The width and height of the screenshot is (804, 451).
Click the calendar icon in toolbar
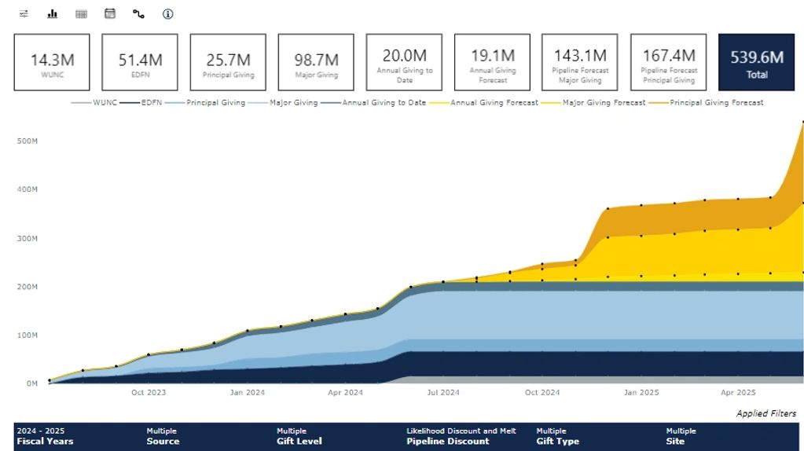tap(110, 14)
